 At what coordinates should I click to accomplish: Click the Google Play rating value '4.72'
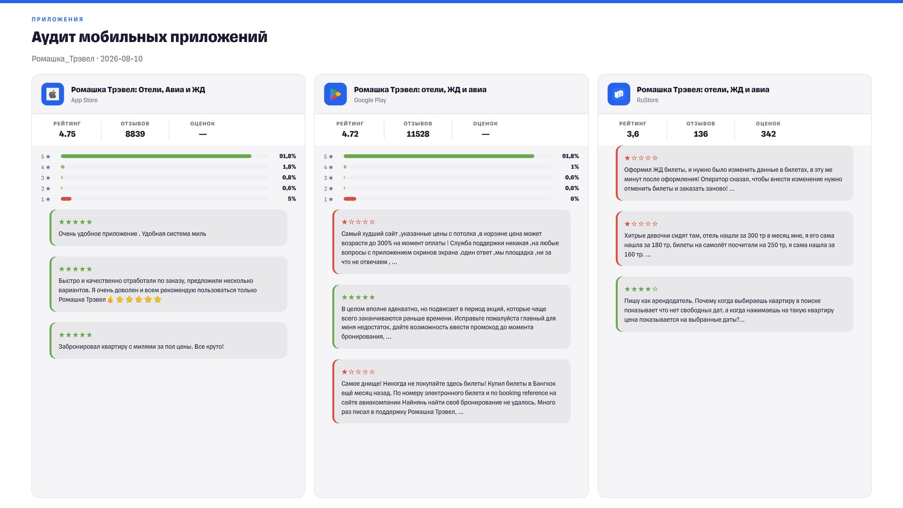coord(350,134)
